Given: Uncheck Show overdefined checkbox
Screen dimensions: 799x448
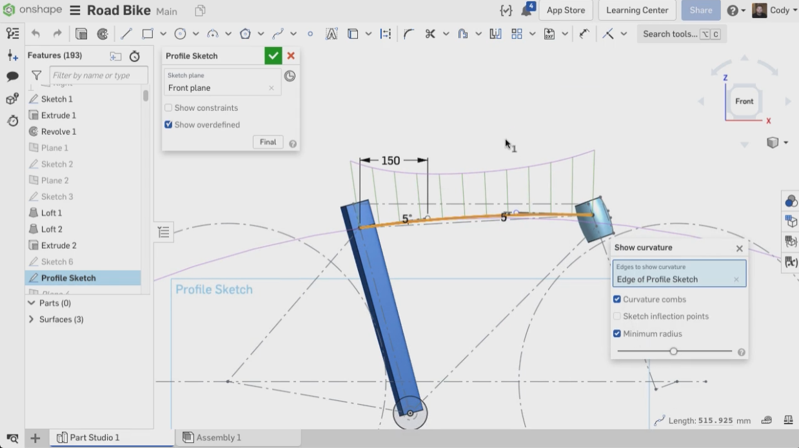Looking at the screenshot, I should tap(168, 124).
